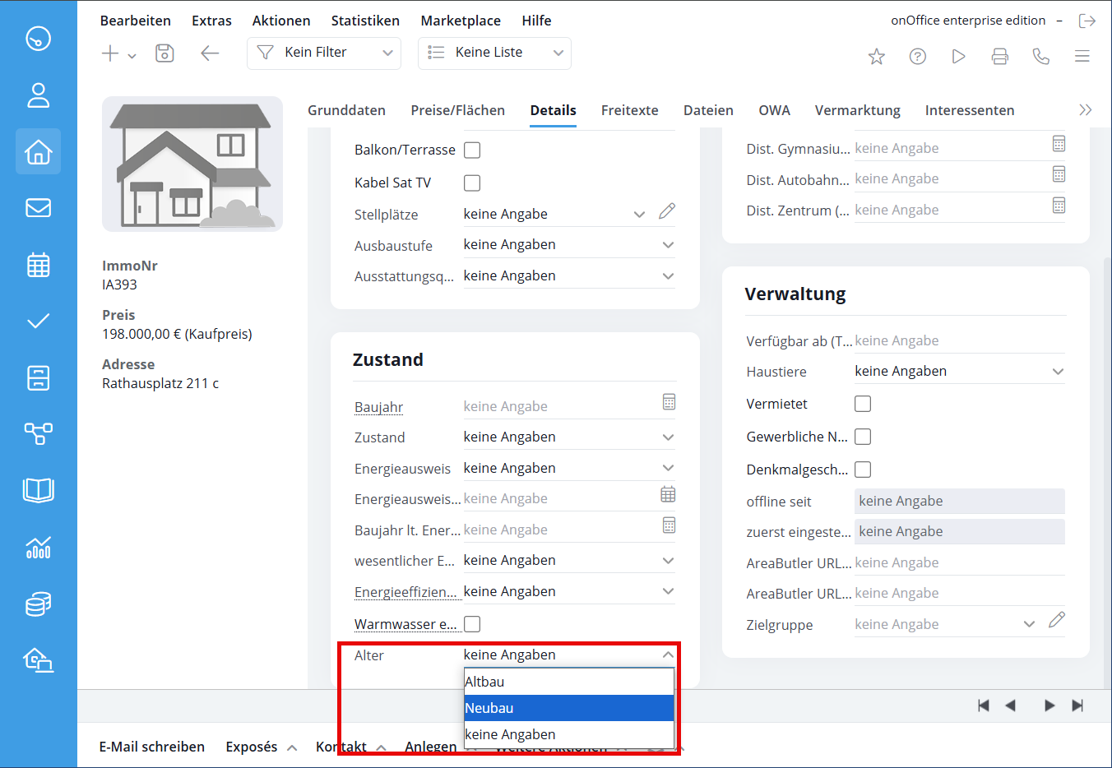Screen dimensions: 1112x768
Task: Open the contacts module in sidebar
Action: (x=38, y=95)
